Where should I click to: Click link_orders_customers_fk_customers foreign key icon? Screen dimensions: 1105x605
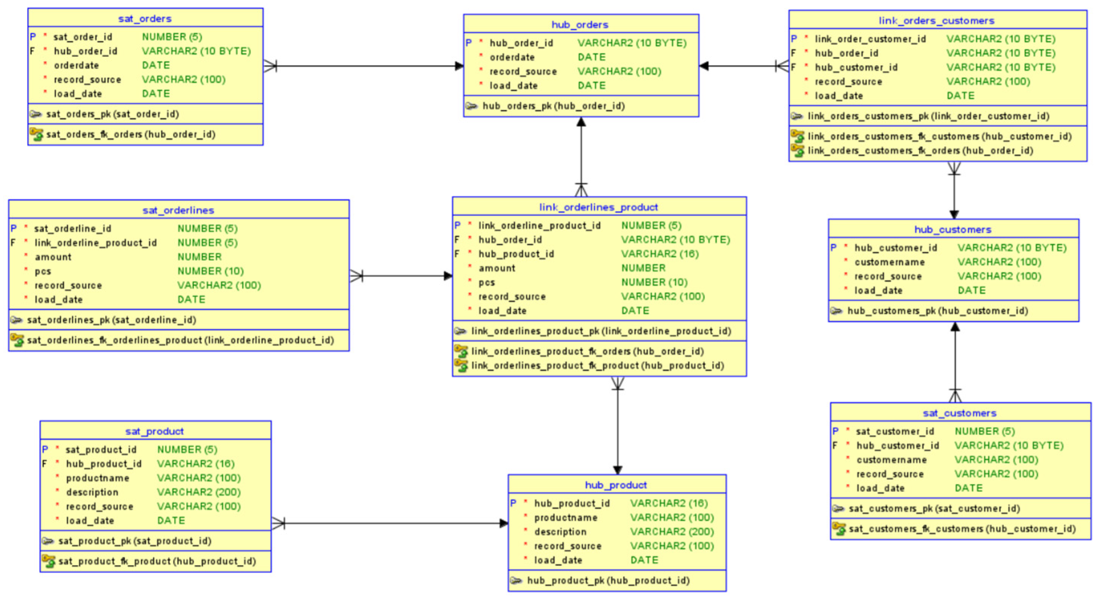[797, 136]
